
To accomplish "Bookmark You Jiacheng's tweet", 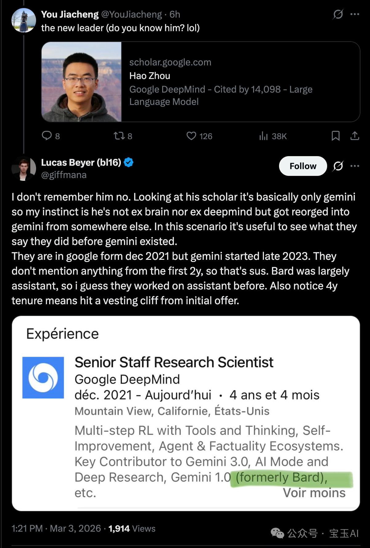I will click(335, 136).
